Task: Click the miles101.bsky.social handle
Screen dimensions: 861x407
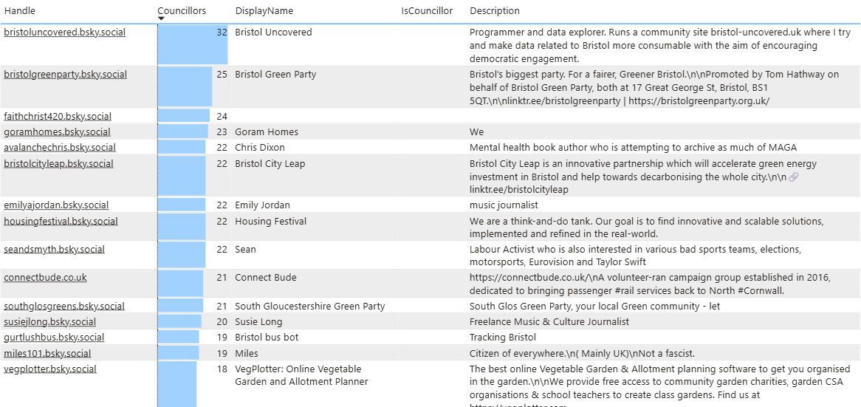Action: point(47,354)
